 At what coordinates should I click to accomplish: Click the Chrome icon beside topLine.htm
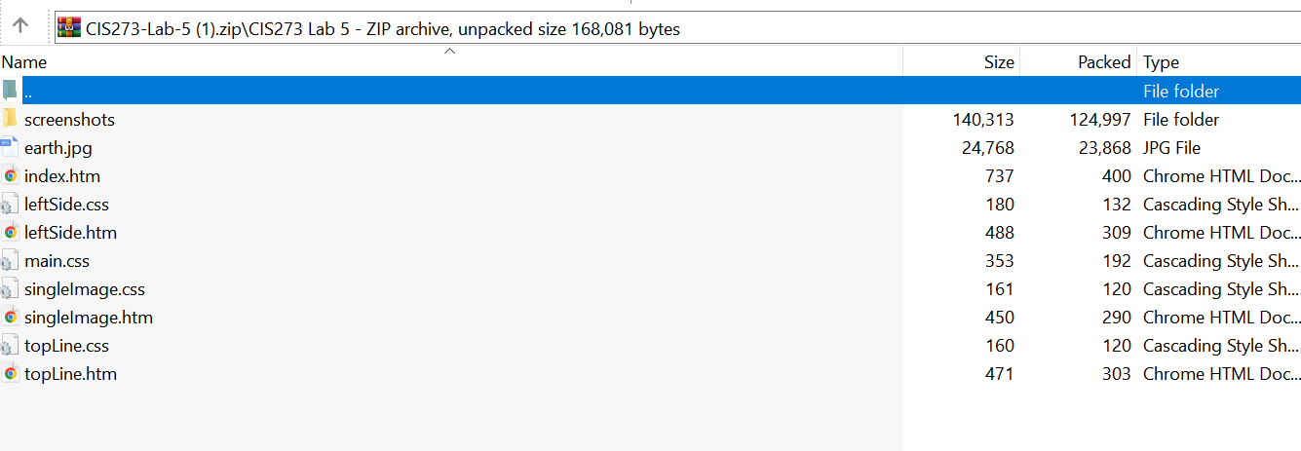pos(10,374)
